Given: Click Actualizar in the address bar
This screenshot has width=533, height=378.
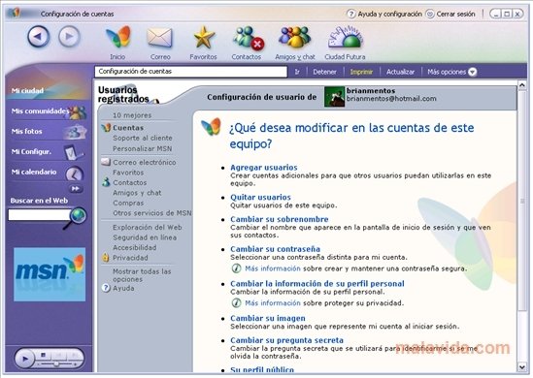Looking at the screenshot, I should click(400, 72).
